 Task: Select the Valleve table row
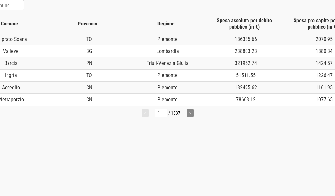(167, 51)
